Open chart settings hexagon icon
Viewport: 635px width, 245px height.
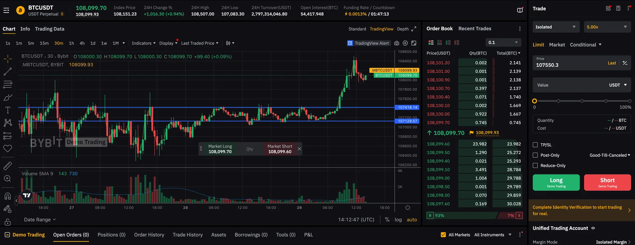pyautogui.click(x=405, y=43)
